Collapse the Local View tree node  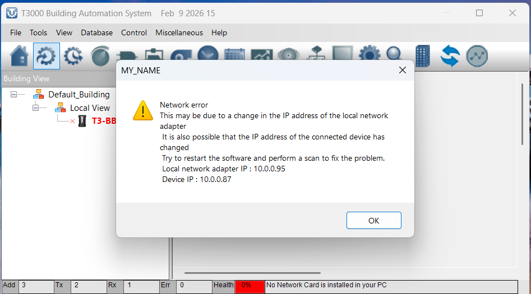(x=35, y=108)
